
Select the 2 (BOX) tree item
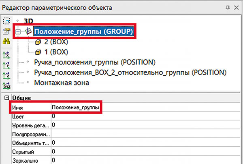56,42
